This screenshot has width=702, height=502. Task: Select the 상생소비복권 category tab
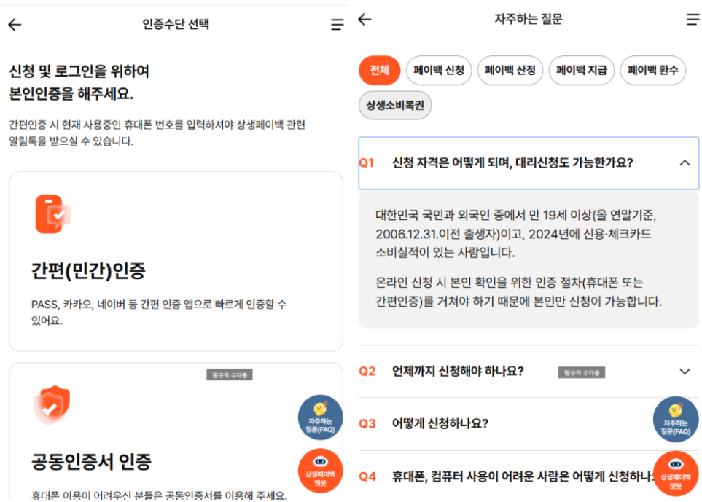[395, 106]
